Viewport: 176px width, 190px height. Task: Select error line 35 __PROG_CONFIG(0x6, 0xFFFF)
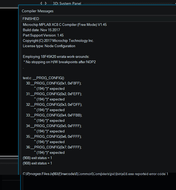click(x=54, y=136)
